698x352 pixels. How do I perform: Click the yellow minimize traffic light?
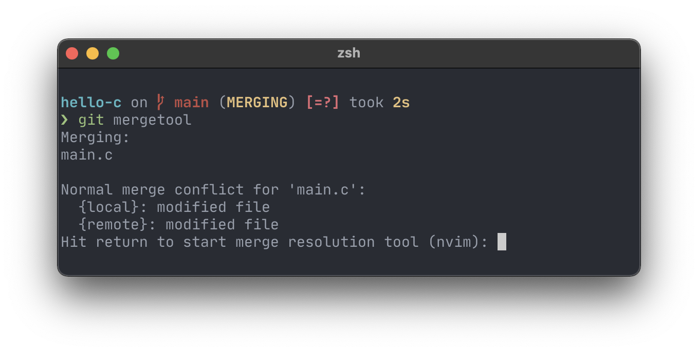click(x=93, y=53)
